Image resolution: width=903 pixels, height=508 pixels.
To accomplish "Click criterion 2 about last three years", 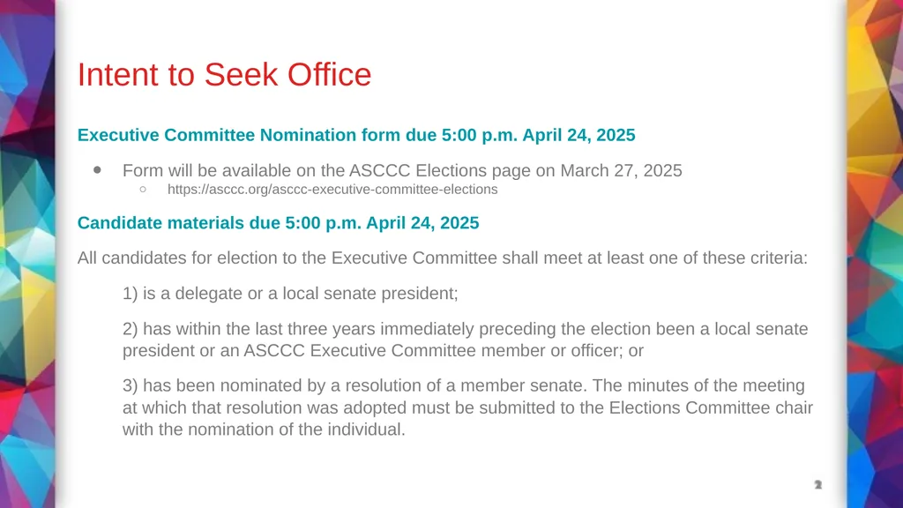I will pyautogui.click(x=466, y=340).
